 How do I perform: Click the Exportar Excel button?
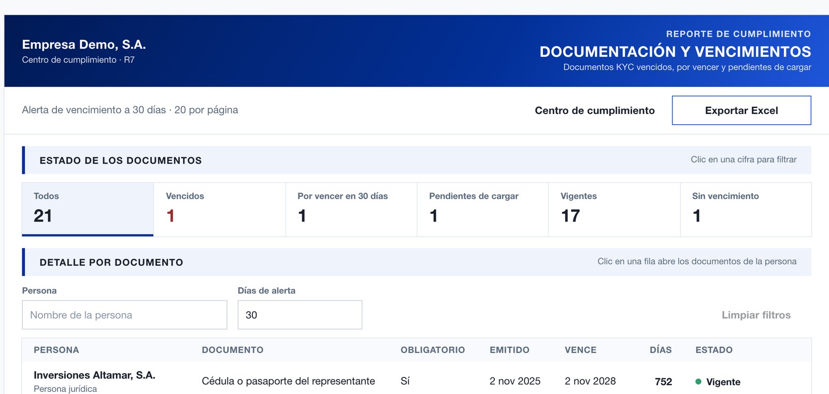(x=741, y=110)
